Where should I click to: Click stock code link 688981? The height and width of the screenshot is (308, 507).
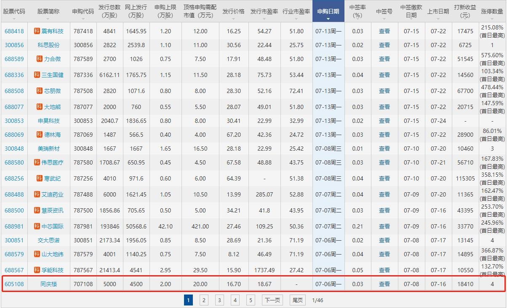point(14,226)
